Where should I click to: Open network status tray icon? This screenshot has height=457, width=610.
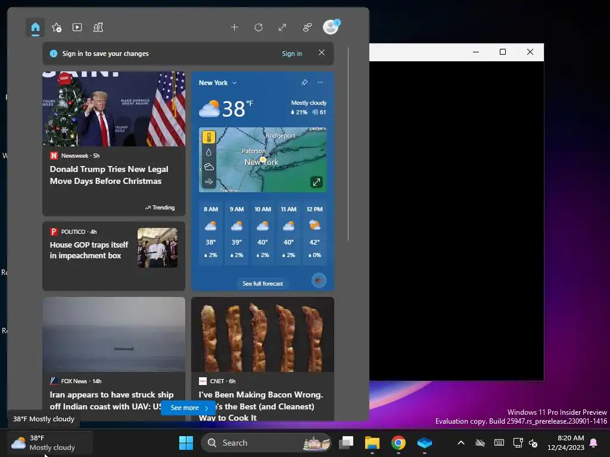click(518, 443)
